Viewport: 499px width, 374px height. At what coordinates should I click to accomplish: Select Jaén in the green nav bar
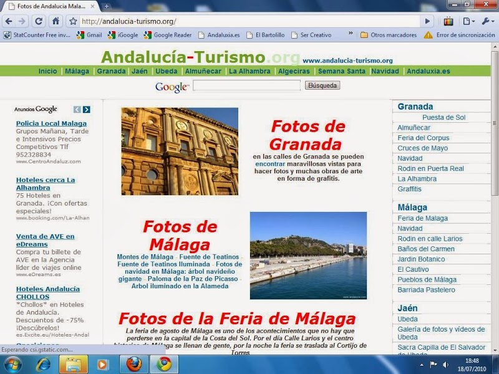(x=140, y=71)
